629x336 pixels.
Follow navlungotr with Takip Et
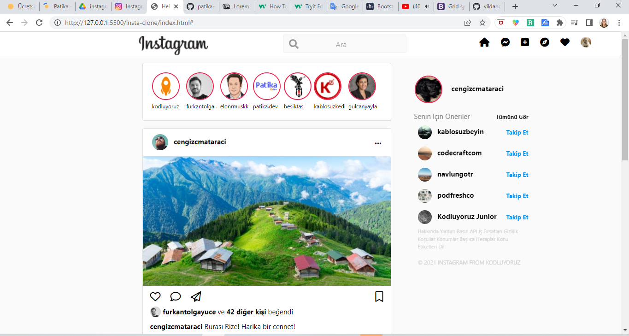(517, 175)
